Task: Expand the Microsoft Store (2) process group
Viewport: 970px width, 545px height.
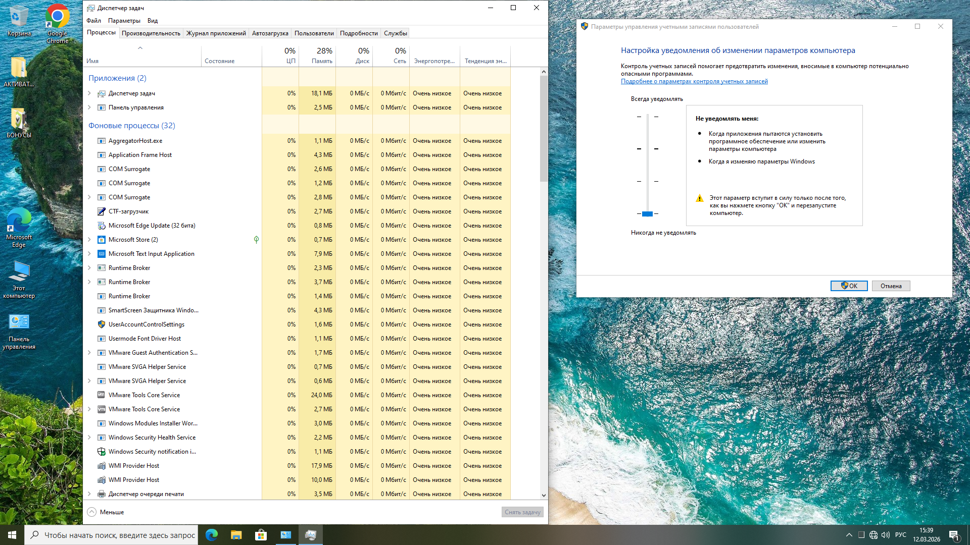Action: (89, 240)
